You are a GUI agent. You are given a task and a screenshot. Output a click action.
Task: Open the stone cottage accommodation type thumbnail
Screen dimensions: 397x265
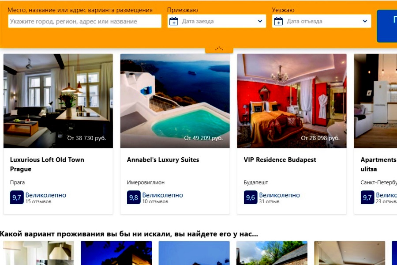(272, 253)
